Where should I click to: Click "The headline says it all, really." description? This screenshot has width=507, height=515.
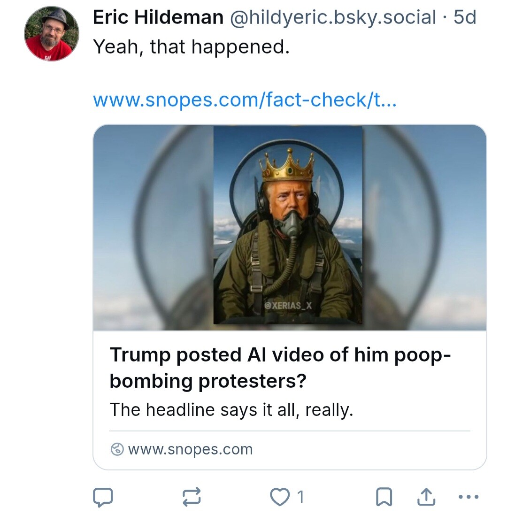click(x=231, y=410)
